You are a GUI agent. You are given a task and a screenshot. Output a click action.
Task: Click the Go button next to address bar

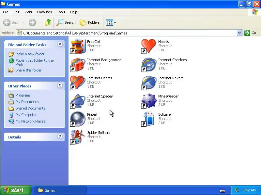click(250, 33)
